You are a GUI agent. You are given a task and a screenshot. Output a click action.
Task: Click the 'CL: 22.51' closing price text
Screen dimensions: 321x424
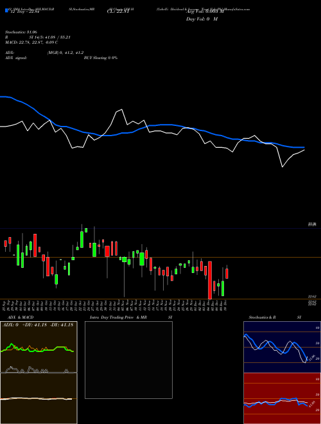(118, 12)
